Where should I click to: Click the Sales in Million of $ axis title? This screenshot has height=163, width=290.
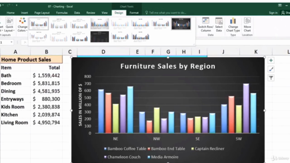point(80,105)
